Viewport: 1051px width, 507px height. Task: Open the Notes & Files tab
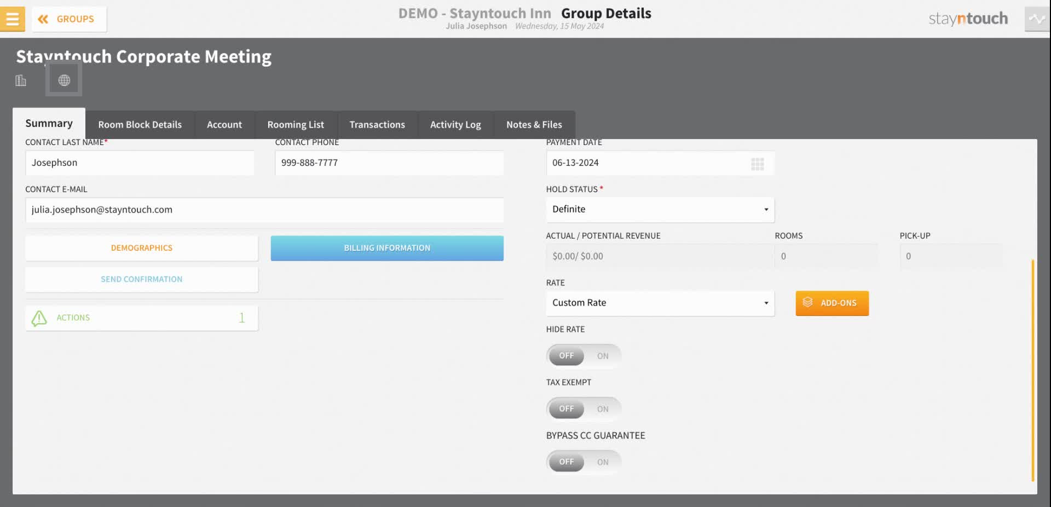point(534,125)
